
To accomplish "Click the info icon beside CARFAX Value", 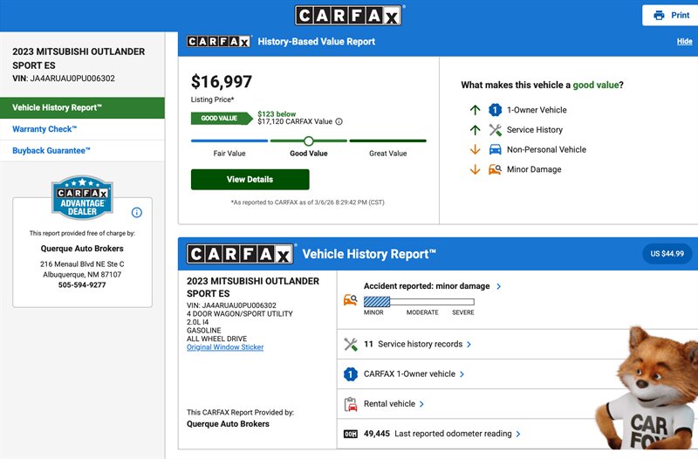I will (339, 121).
